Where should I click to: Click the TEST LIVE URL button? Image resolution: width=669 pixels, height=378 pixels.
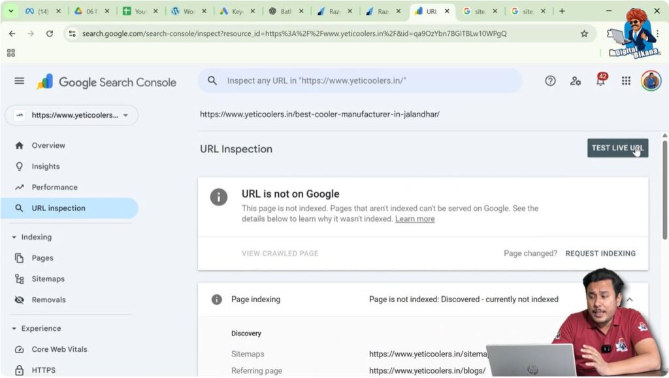(x=617, y=148)
